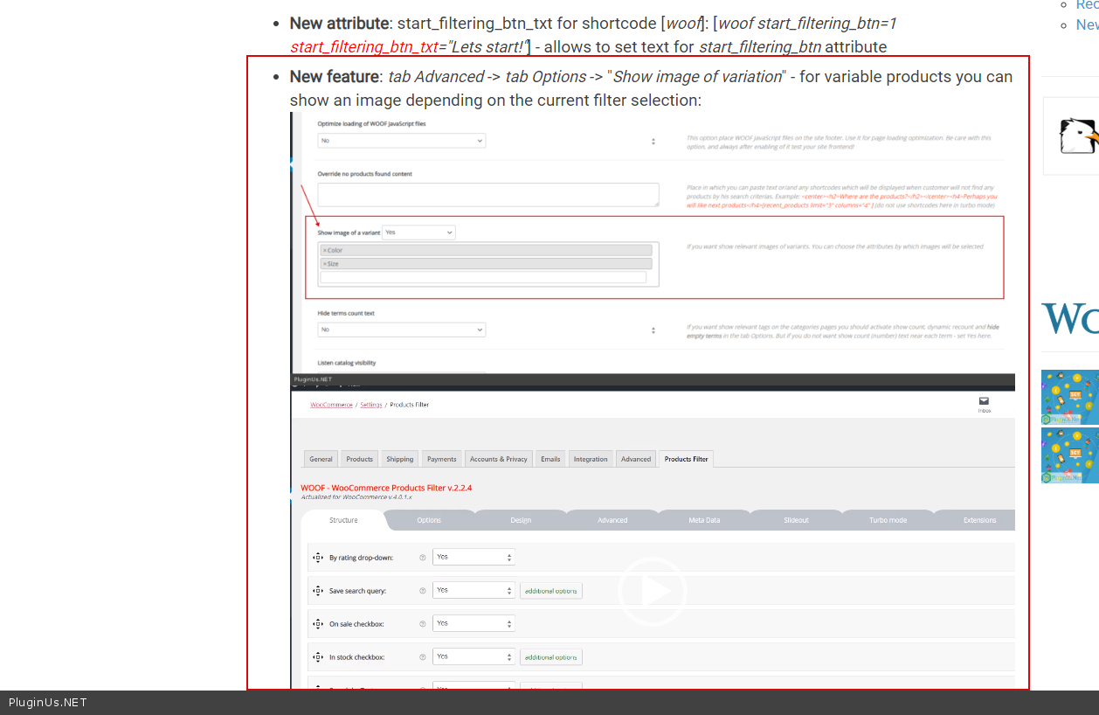
Task: Click the PluginUs.NET footer label
Action: pos(48,703)
